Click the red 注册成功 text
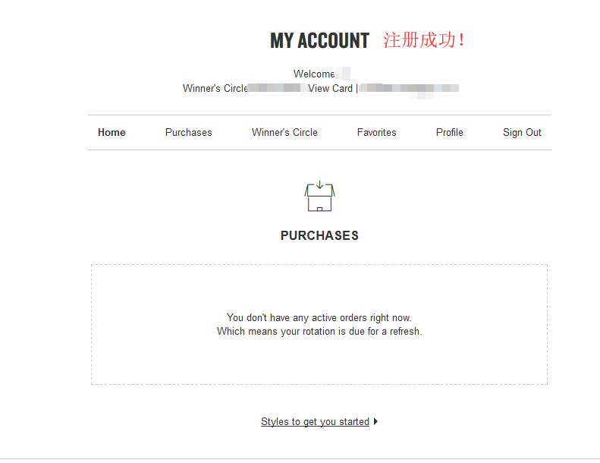Screen dimensions: 600x463 pyautogui.click(x=423, y=40)
